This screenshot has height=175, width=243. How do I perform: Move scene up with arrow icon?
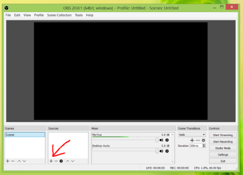[x=19, y=161]
